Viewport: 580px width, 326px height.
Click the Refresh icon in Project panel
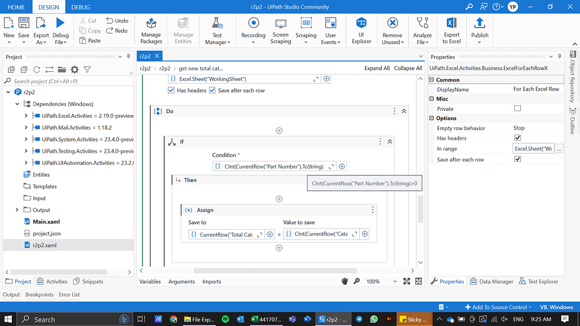(36, 70)
